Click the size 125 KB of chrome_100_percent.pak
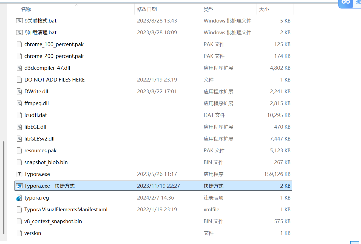 [x=282, y=44]
